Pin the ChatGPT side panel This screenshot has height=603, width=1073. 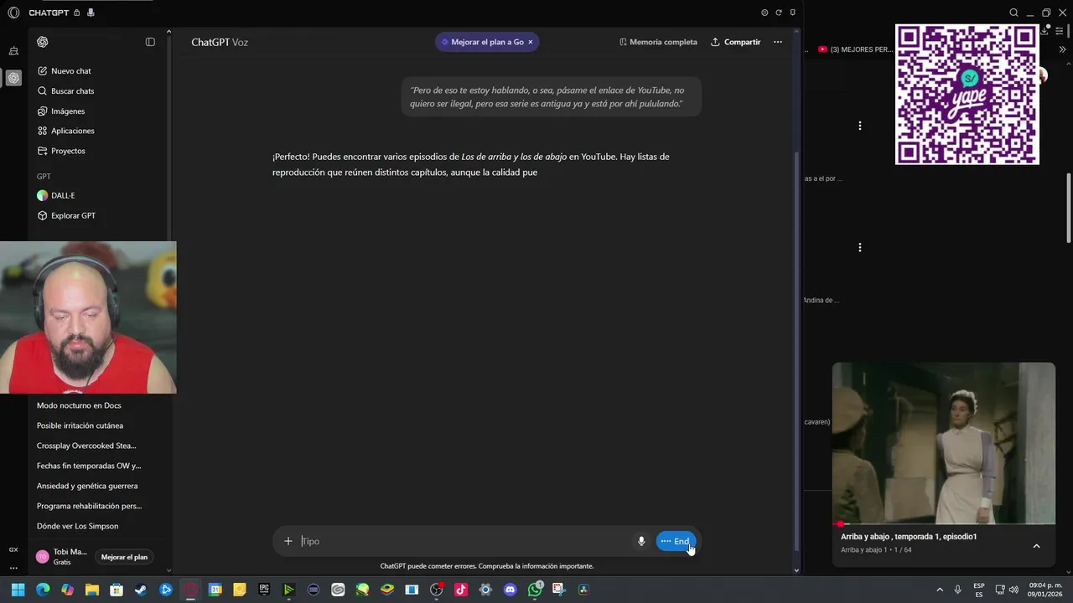793,13
